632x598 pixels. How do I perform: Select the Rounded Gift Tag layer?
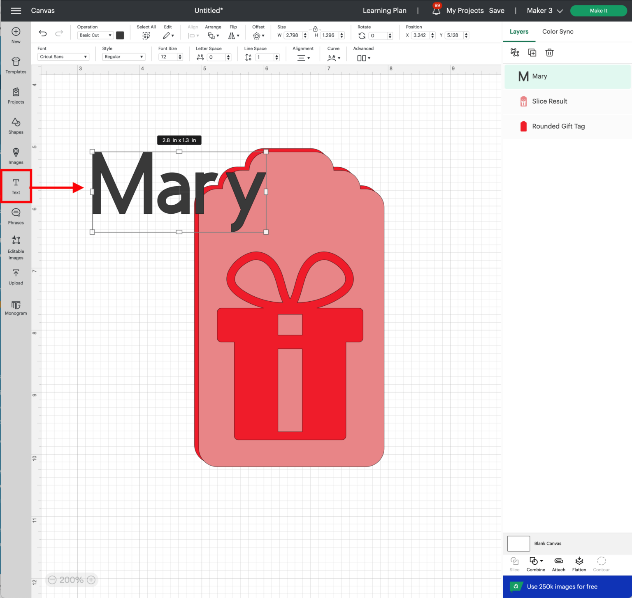[558, 126]
